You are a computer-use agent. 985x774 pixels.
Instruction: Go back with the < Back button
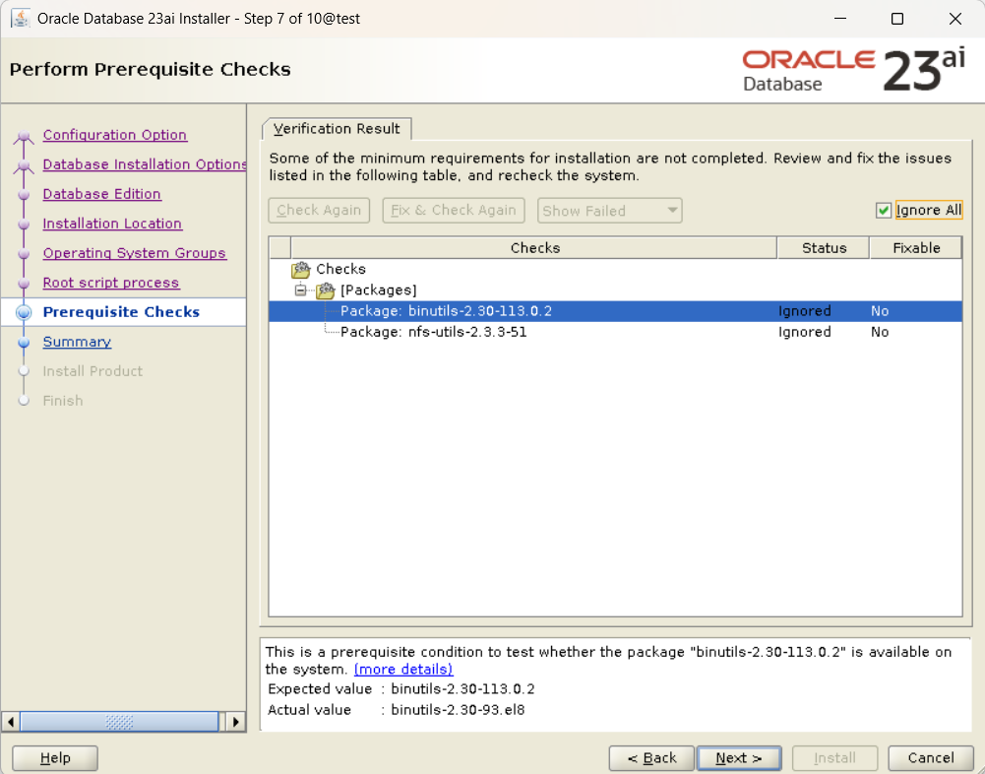[651, 758]
